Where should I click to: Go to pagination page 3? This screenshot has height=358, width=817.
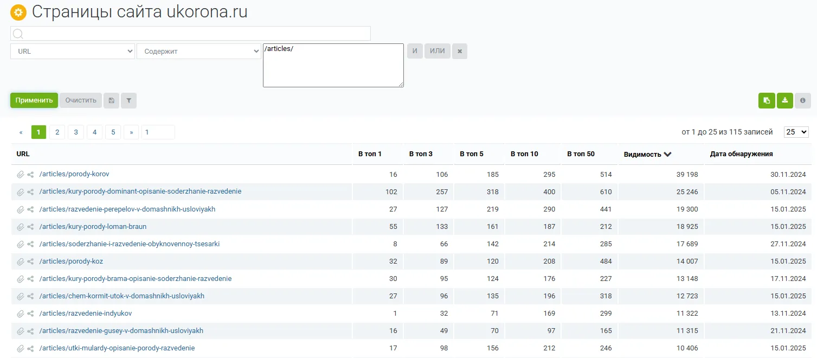point(76,132)
